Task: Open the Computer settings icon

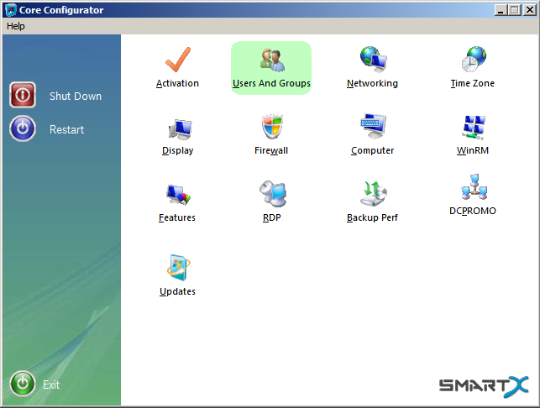Action: [374, 126]
